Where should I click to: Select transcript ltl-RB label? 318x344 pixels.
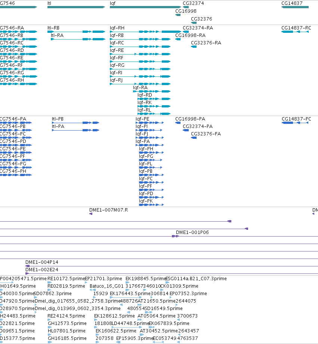tap(53, 28)
